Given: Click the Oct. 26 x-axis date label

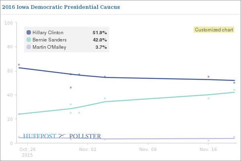Looking at the screenshot, I should point(27,149).
